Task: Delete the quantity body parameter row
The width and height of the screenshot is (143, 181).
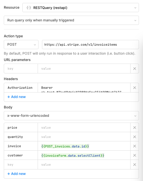Action: pos(135,137)
